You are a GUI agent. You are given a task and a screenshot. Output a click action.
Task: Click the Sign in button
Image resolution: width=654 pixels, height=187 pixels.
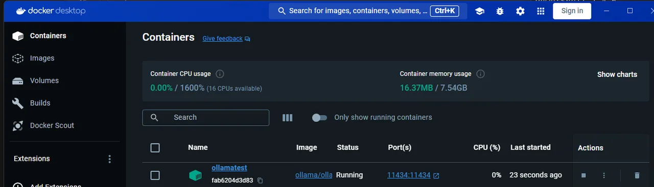[x=572, y=11]
